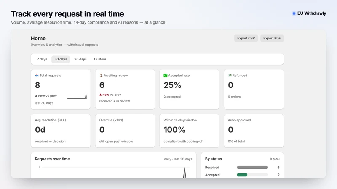The height and width of the screenshot is (189, 337).
Task: Select the 30 days range tab
Action: 61,59
